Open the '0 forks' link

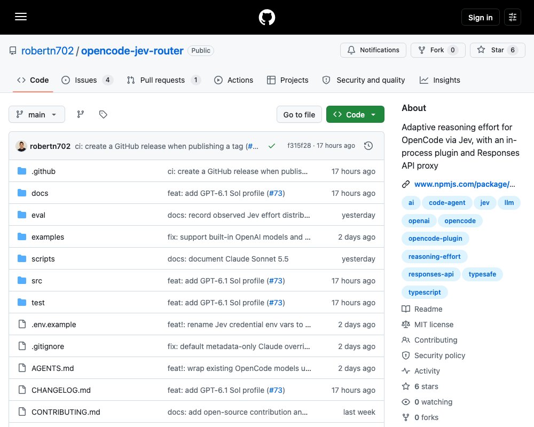tap(426, 417)
